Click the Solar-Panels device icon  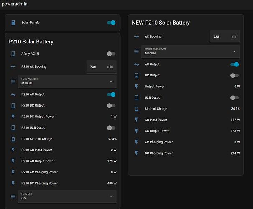pyautogui.click(x=13, y=23)
